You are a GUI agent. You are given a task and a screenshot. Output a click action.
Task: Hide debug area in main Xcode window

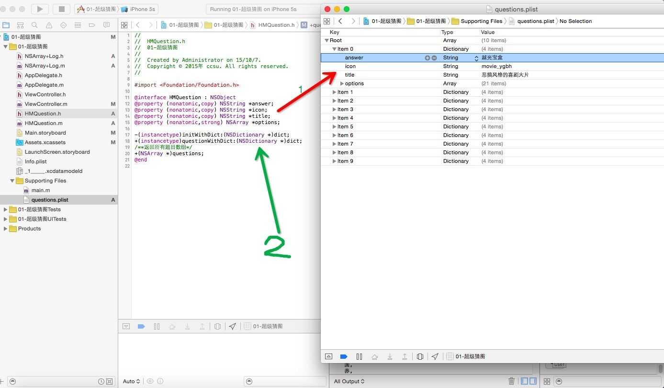(x=126, y=326)
